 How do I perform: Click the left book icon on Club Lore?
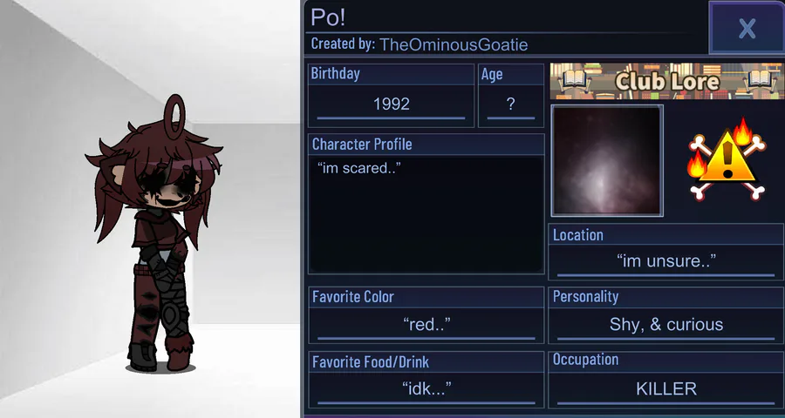pos(574,81)
